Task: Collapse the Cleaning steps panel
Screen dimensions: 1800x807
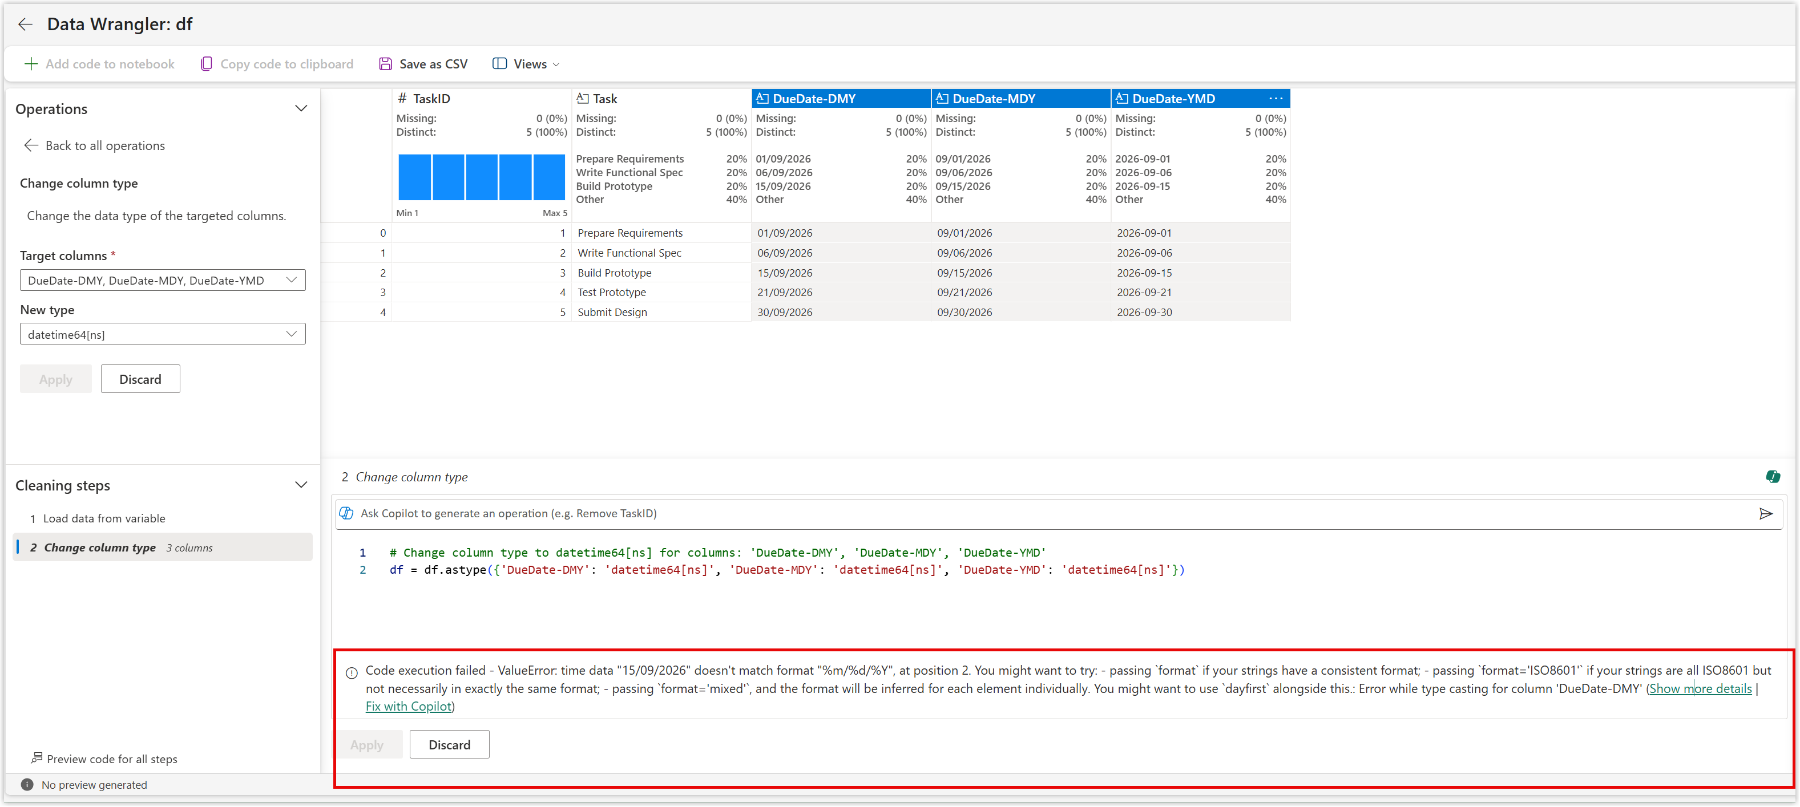Action: pyautogui.click(x=301, y=485)
